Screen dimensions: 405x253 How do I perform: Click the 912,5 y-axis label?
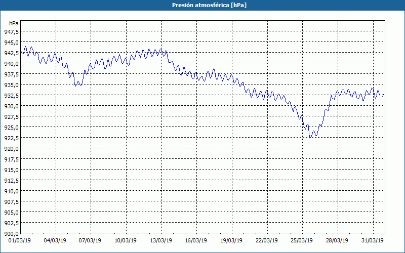point(11,181)
